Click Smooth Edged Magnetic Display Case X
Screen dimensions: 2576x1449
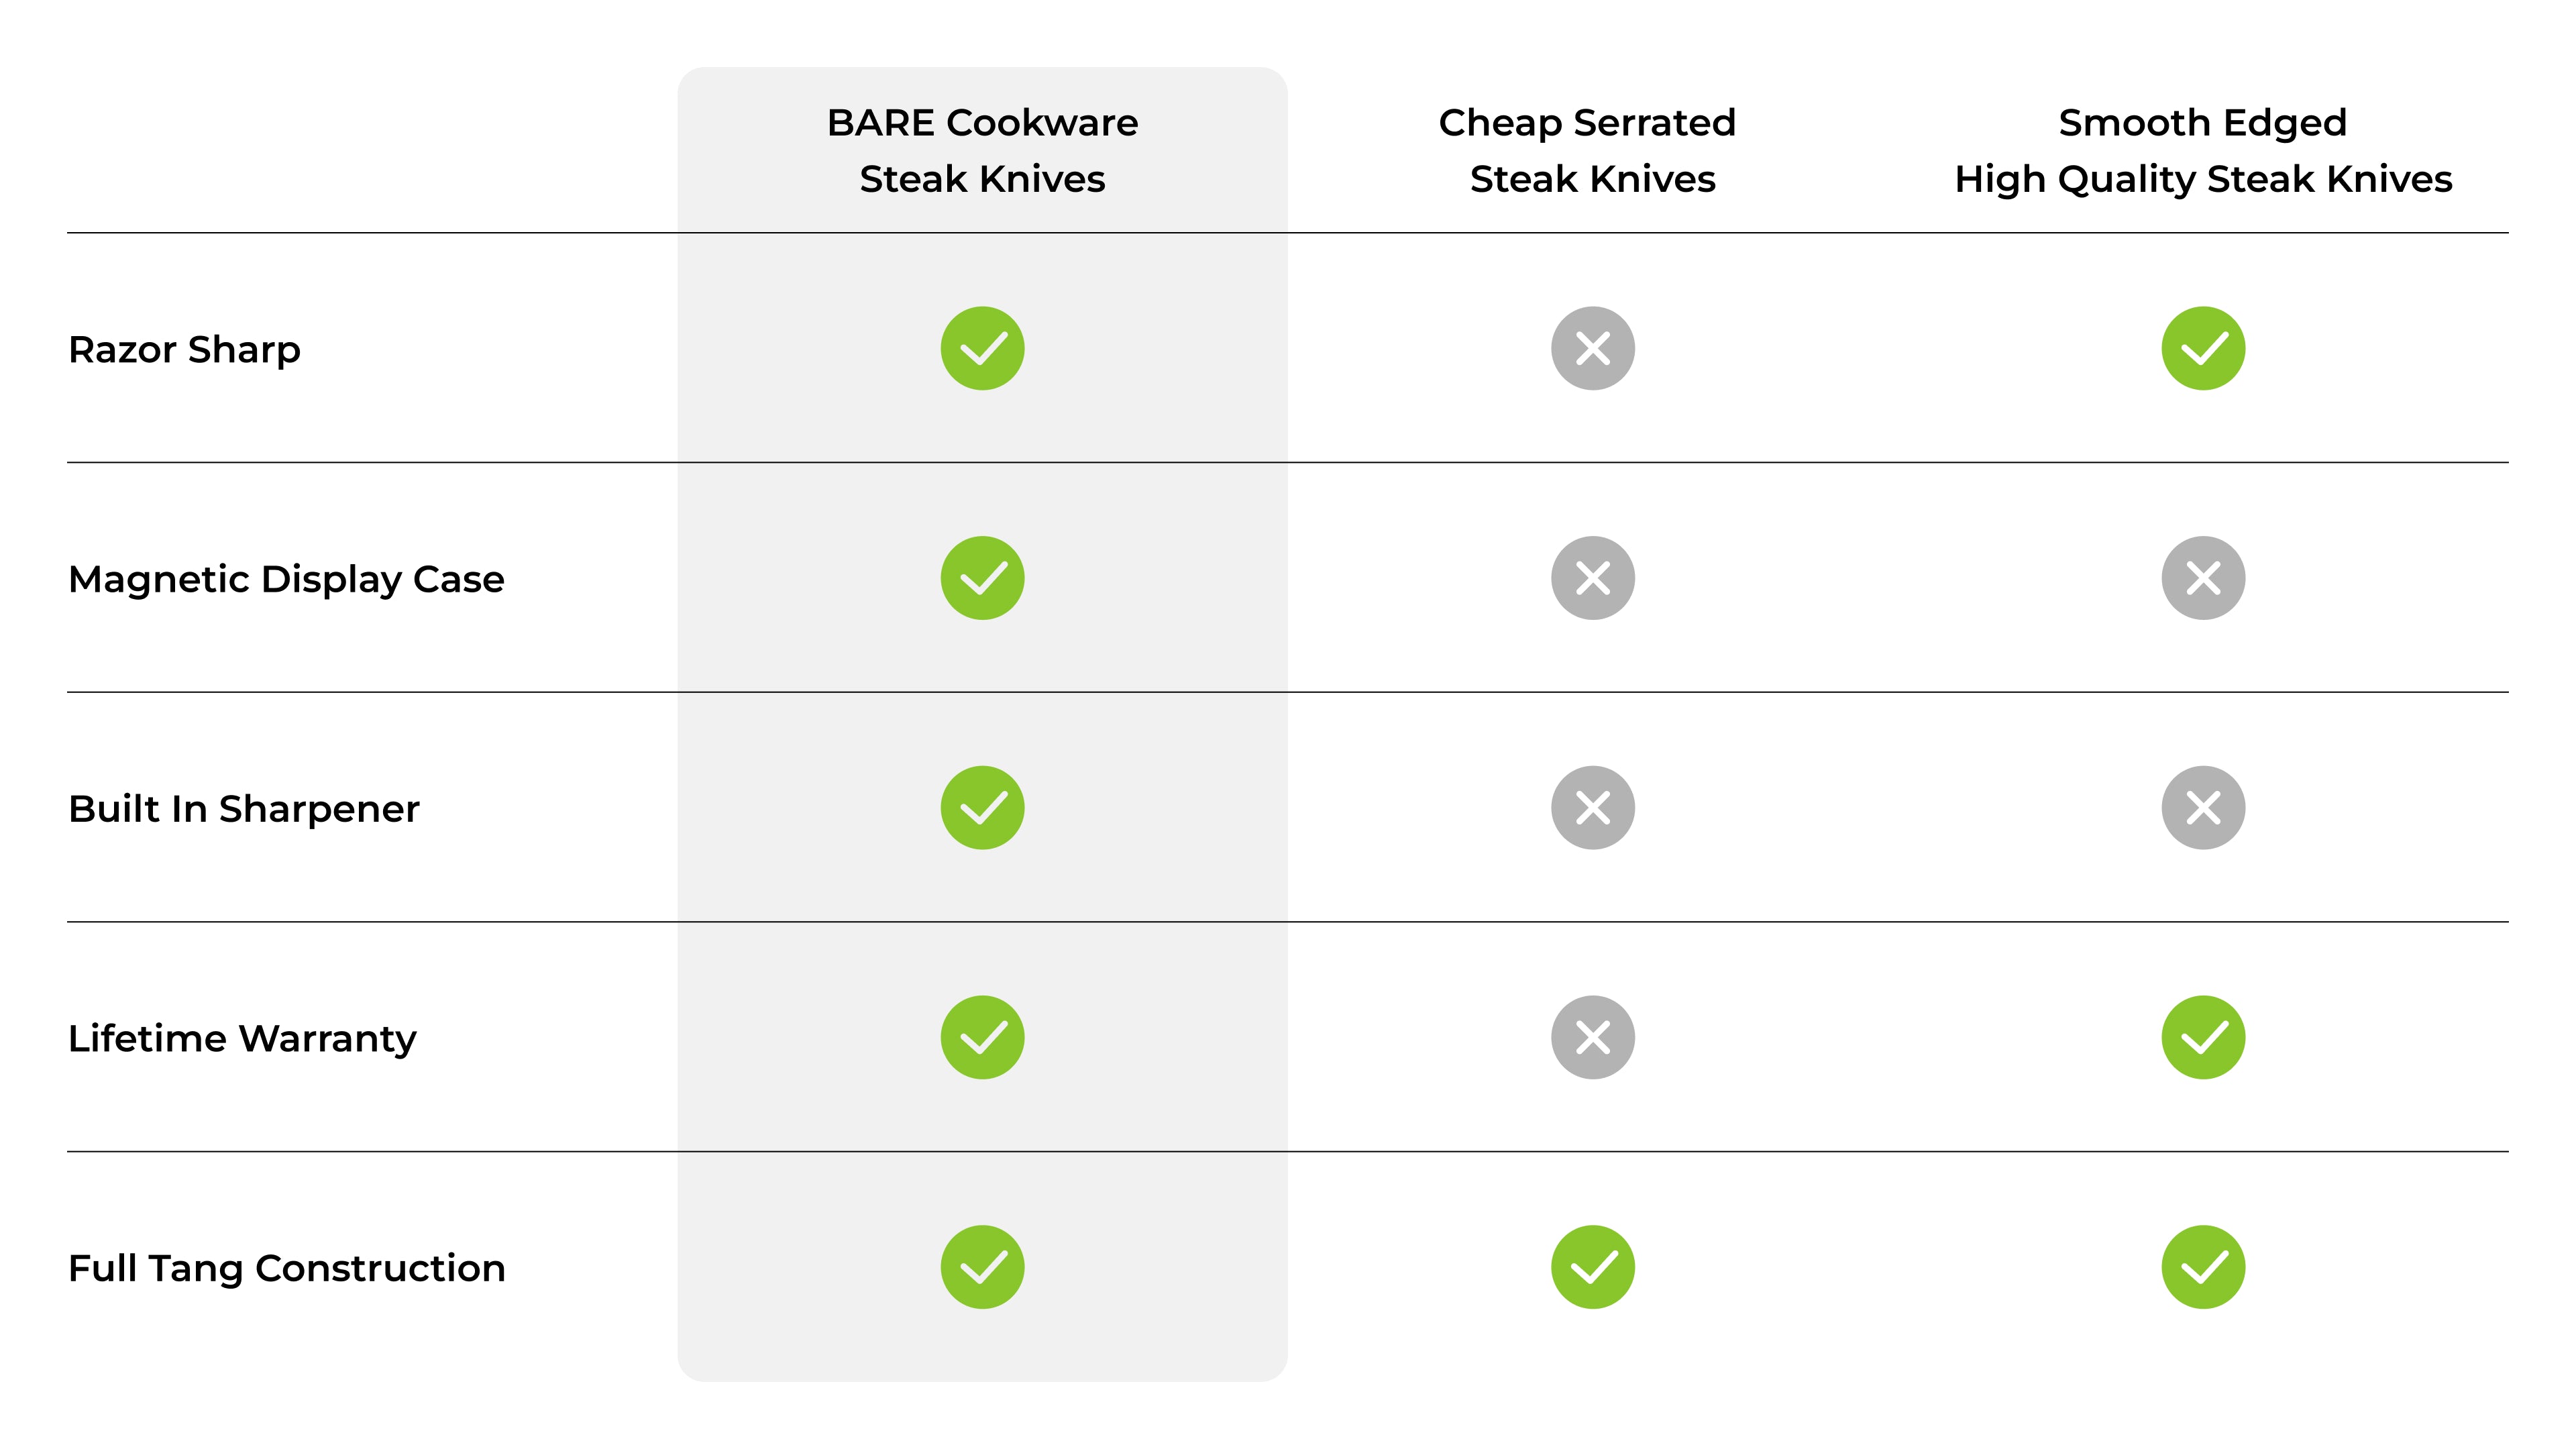click(2202, 578)
